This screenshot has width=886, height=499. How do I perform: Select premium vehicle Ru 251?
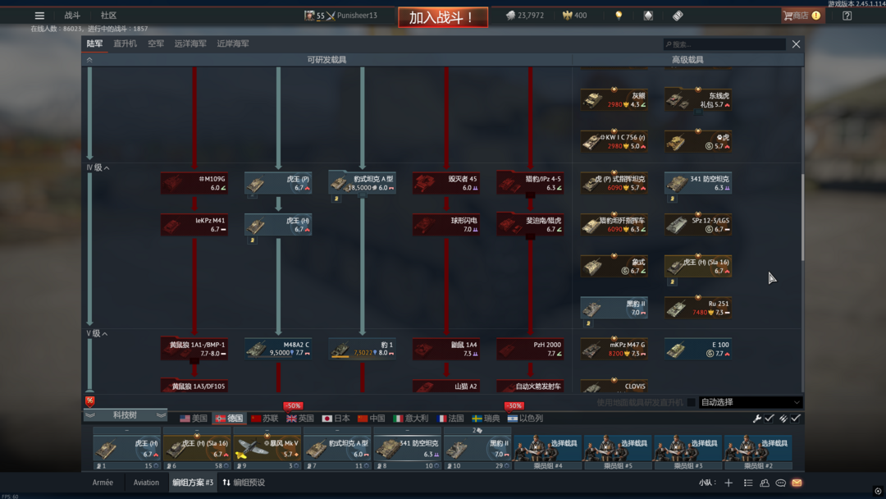click(x=698, y=308)
